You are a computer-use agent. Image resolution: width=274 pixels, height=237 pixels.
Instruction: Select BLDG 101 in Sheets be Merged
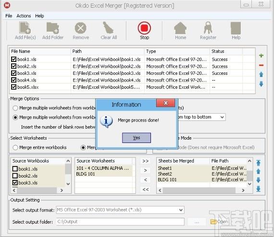point(167,180)
